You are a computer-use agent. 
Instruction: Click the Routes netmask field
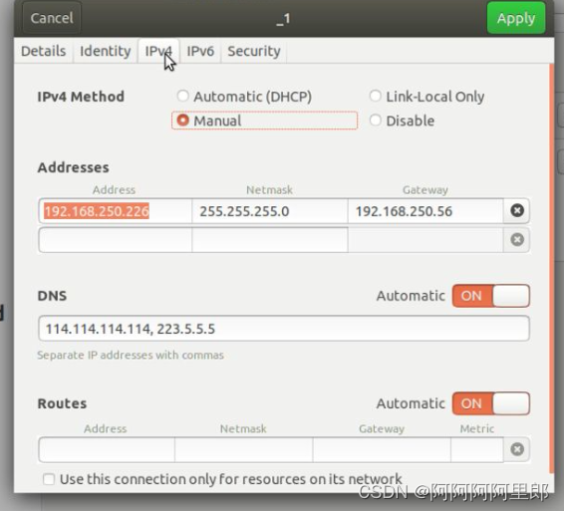point(244,449)
